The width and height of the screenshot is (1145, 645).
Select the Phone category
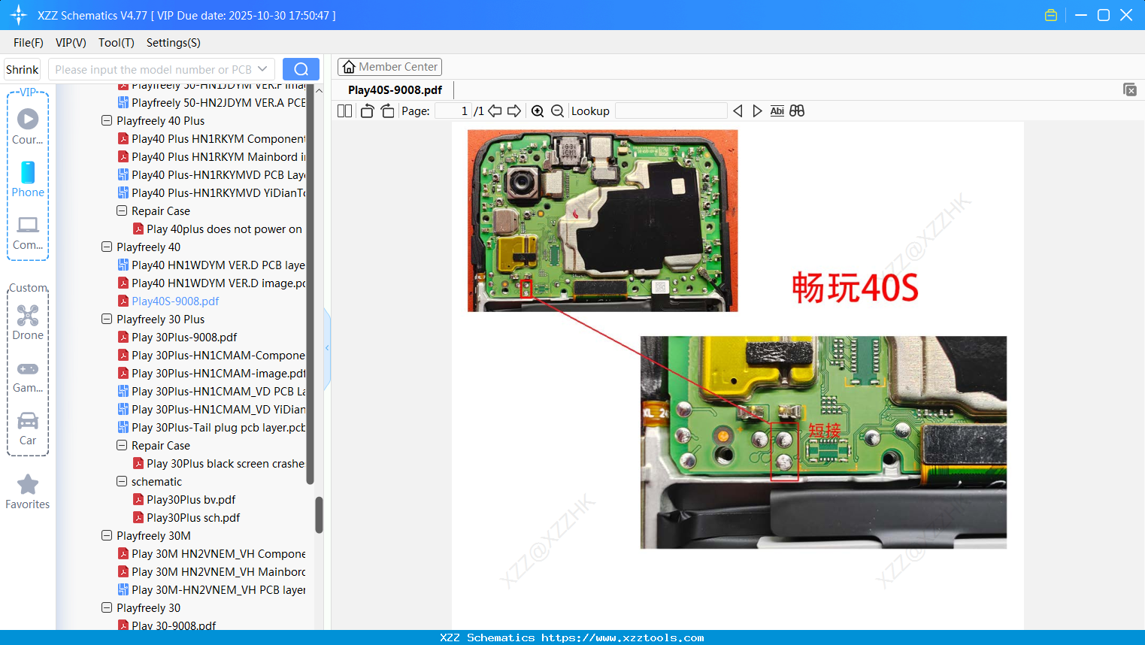coord(28,179)
